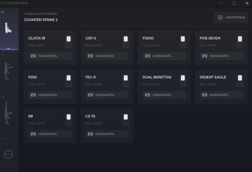The image size is (252, 172).
Task: Assign key via P250 НАЗНАЧИТЬ label
Action: 48,95
